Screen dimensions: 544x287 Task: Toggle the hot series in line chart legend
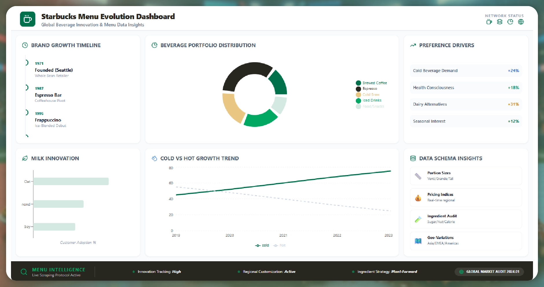(279, 245)
